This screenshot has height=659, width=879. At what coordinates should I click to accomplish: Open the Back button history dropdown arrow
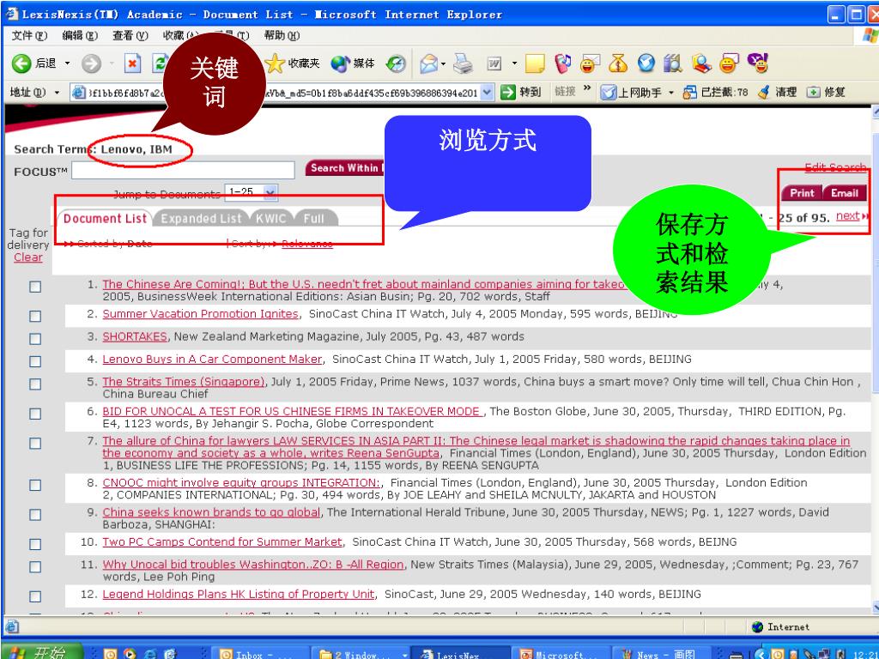click(67, 63)
